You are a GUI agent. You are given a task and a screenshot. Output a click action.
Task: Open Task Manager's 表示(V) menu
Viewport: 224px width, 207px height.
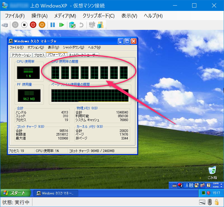(53, 47)
